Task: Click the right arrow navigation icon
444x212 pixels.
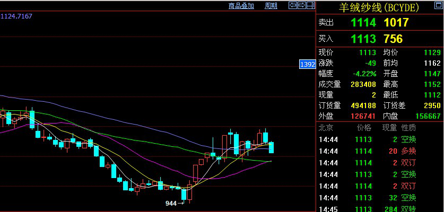Action: 302,5
